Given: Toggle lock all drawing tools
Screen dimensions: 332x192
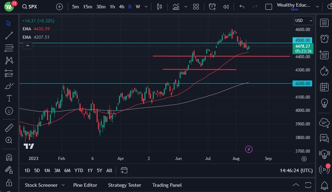Looking at the screenshot, I should pos(9,183).
